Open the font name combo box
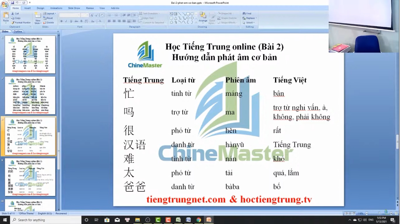Viewport: 400px width, 224px height. 70,15
